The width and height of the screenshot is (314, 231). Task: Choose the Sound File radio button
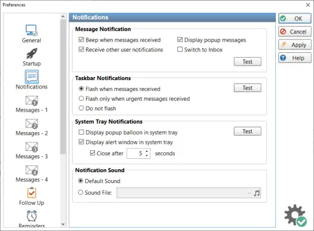80,192
